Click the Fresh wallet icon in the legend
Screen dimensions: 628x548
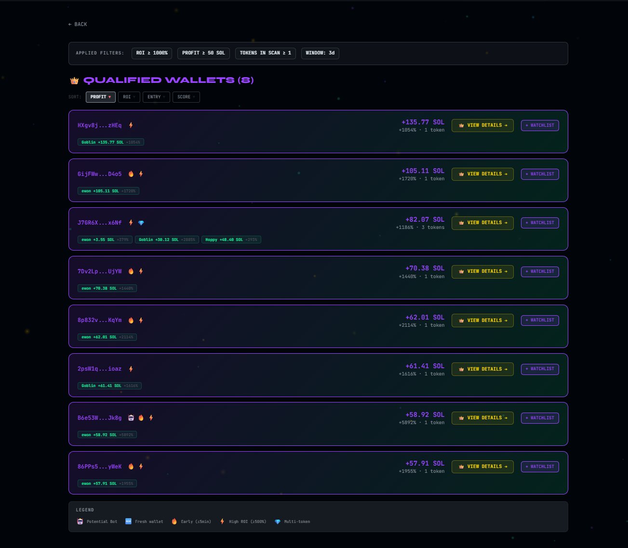tap(128, 521)
